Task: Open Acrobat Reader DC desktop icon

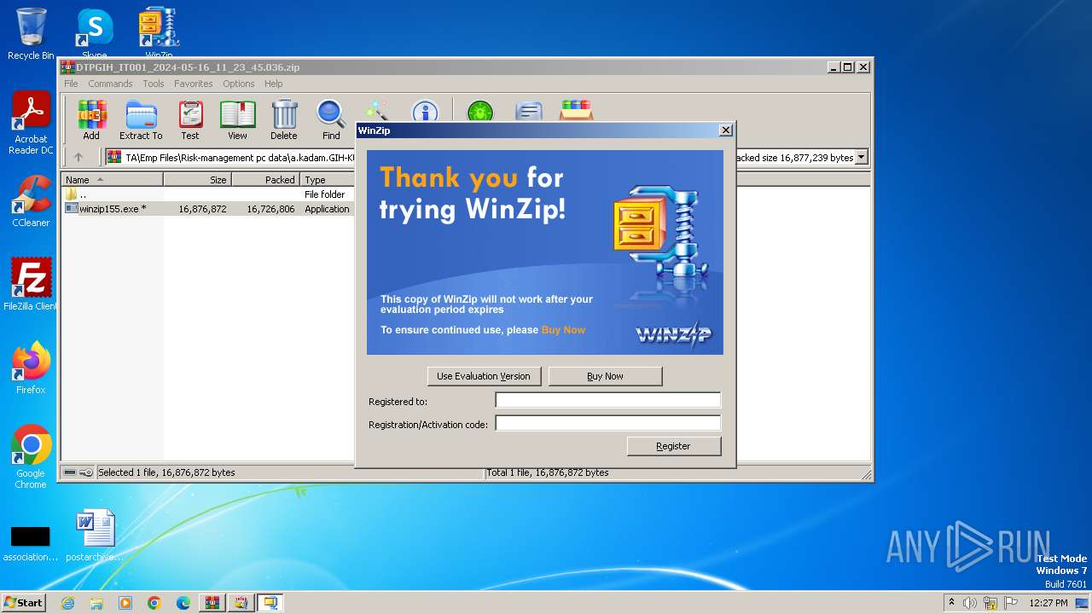Action: coord(31,123)
